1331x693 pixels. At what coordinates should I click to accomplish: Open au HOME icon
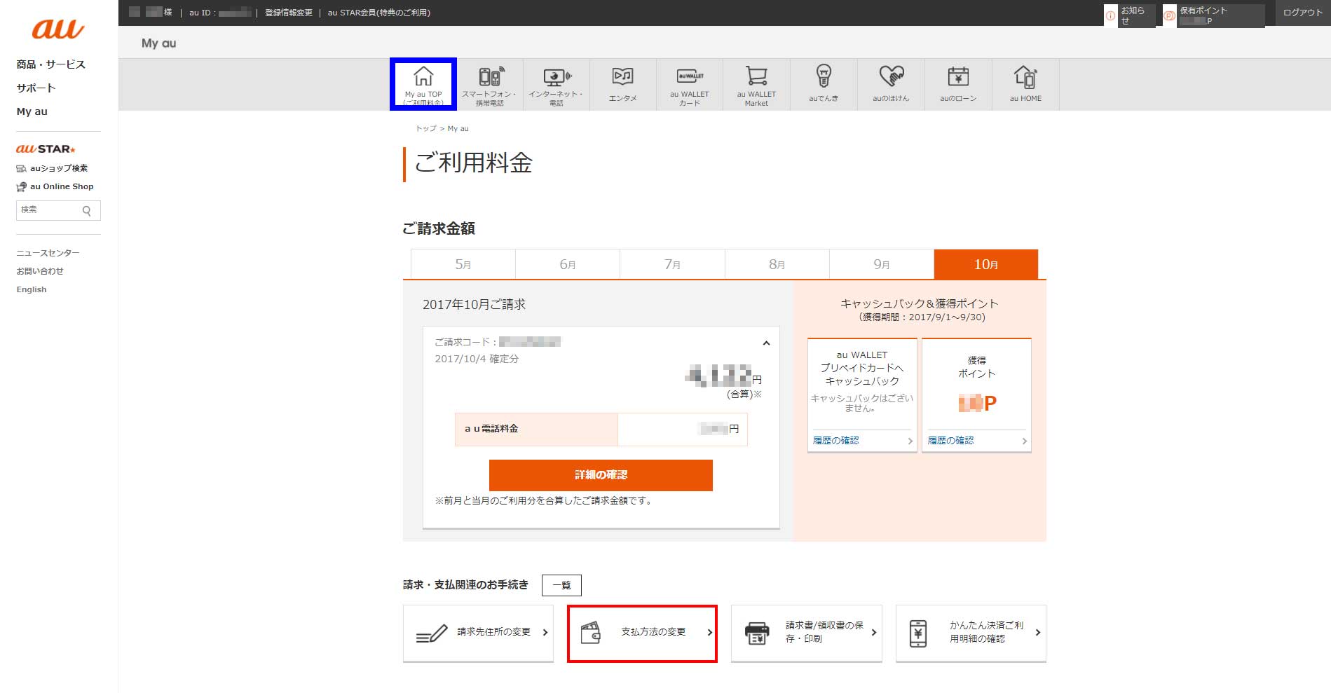1025,76
